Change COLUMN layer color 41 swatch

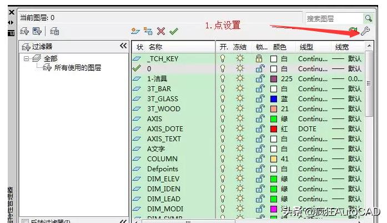pyautogui.click(x=274, y=159)
